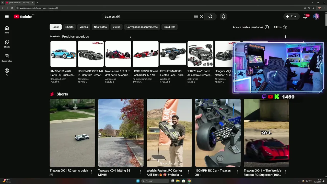
Task: Select the Vídeos filter chip
Action: point(84,27)
